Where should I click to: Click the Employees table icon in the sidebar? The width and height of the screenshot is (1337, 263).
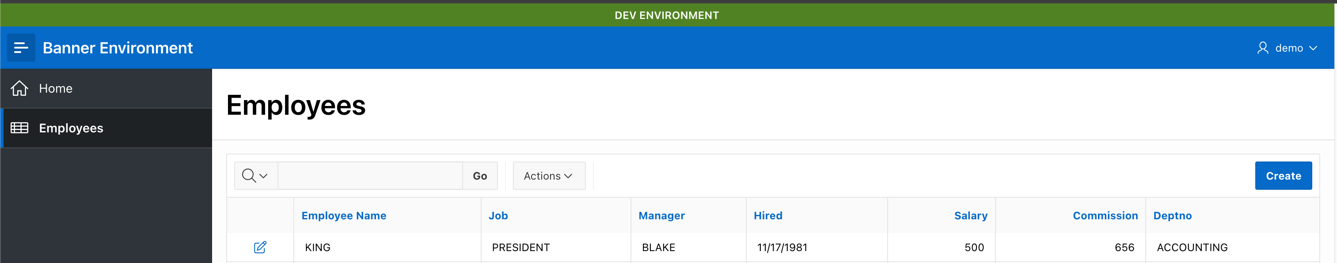point(20,128)
